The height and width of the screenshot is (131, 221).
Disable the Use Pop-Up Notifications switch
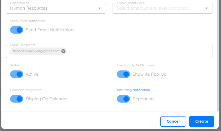coord(123,74)
